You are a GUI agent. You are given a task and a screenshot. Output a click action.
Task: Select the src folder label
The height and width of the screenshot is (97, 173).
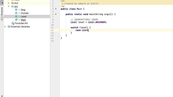pos(16,6)
